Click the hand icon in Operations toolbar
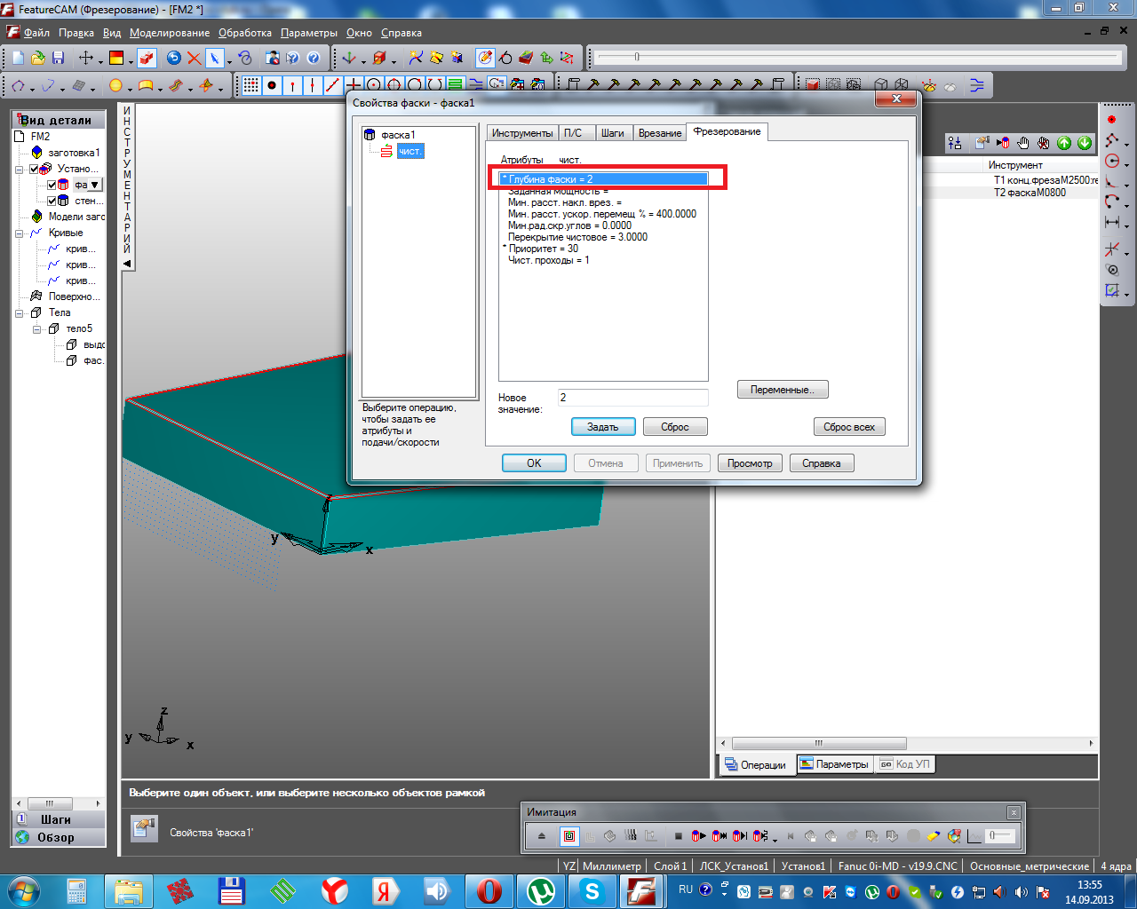 (x=1023, y=143)
